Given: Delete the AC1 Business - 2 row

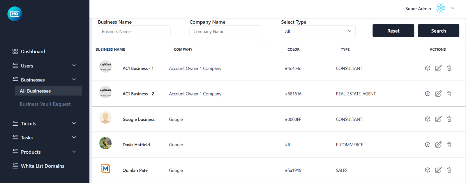Looking at the screenshot, I should point(449,94).
